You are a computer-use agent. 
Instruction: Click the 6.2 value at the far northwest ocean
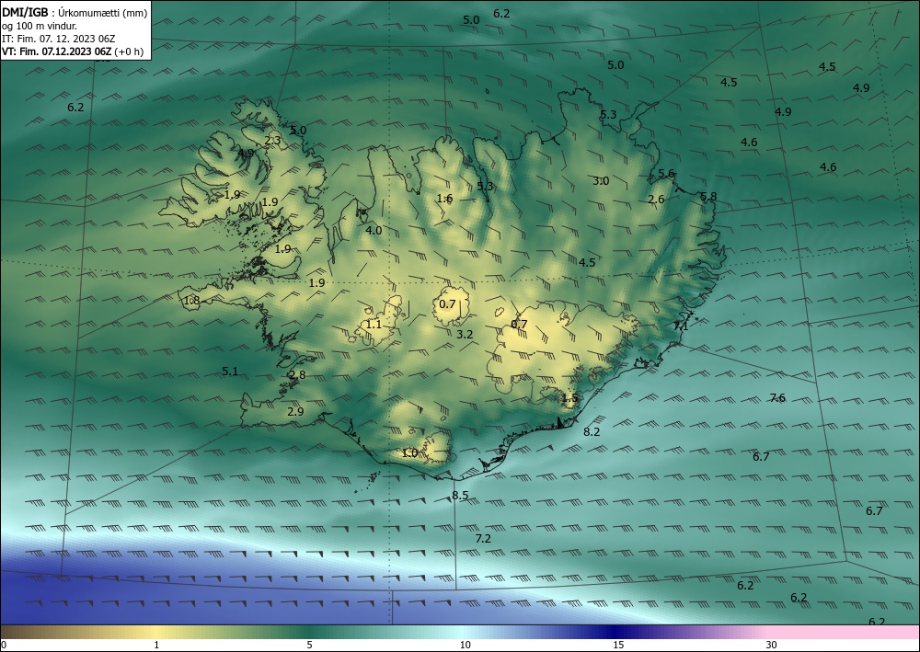pos(75,108)
